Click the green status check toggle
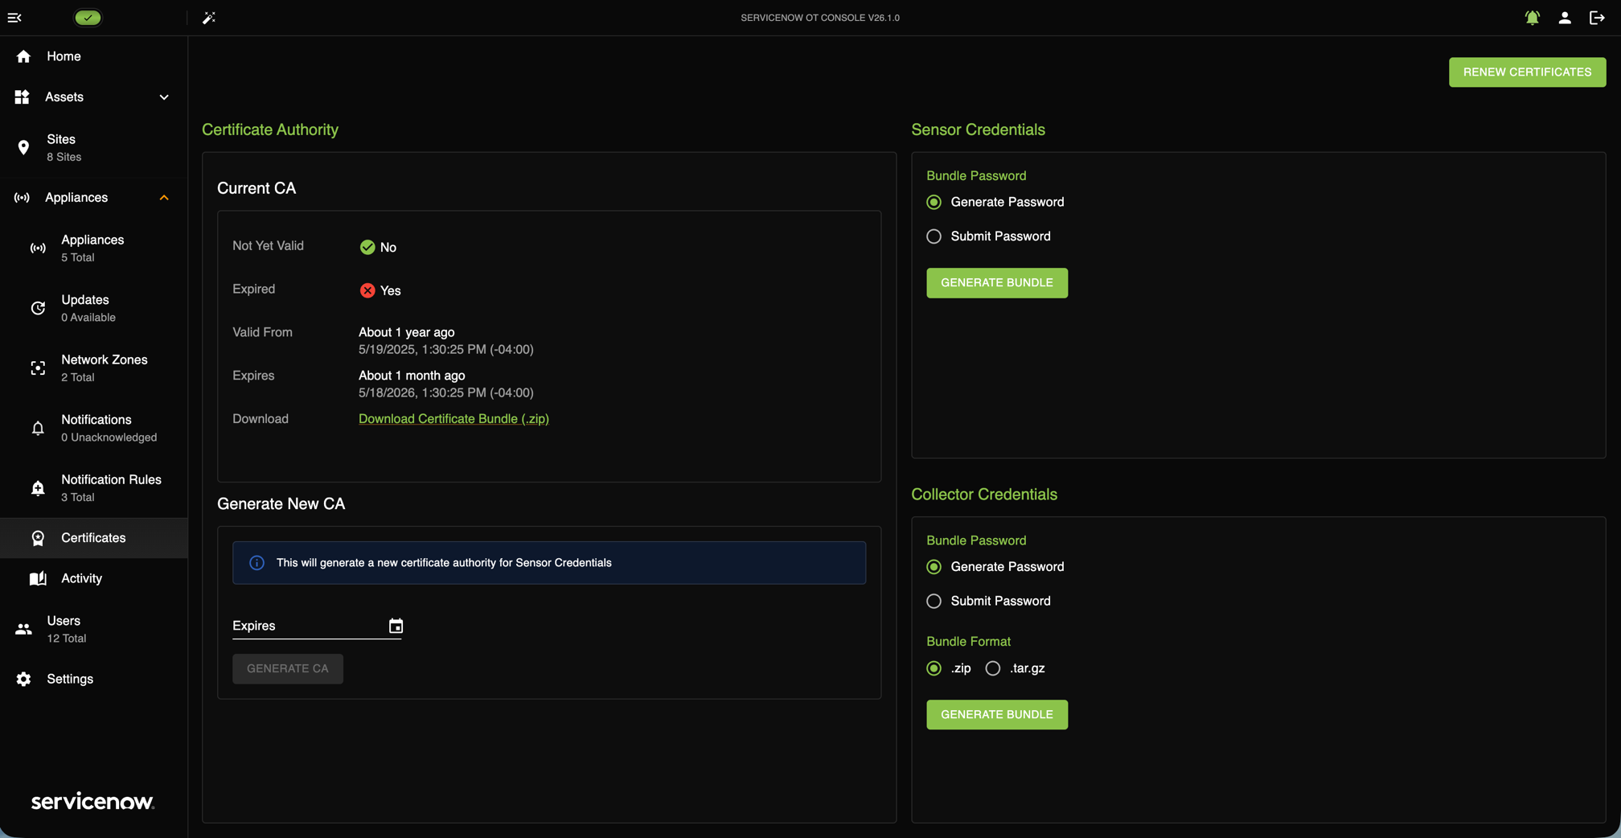Image resolution: width=1621 pixels, height=838 pixels. click(x=88, y=18)
